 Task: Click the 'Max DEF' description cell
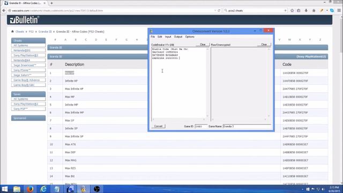point(70,152)
